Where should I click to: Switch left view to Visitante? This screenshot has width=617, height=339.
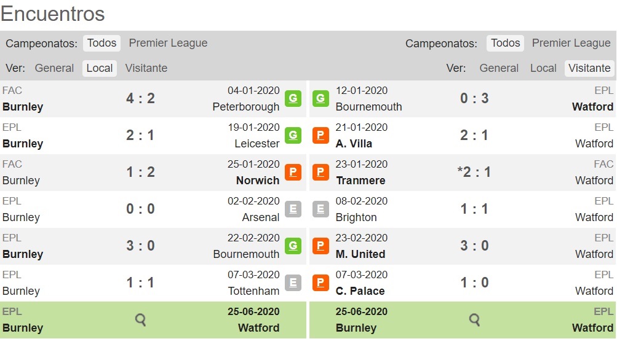(146, 68)
